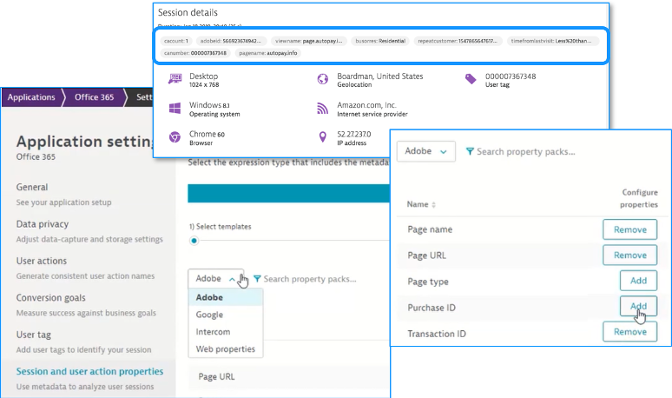Click the canumber property chip
The height and width of the screenshot is (398, 672).
tap(195, 53)
